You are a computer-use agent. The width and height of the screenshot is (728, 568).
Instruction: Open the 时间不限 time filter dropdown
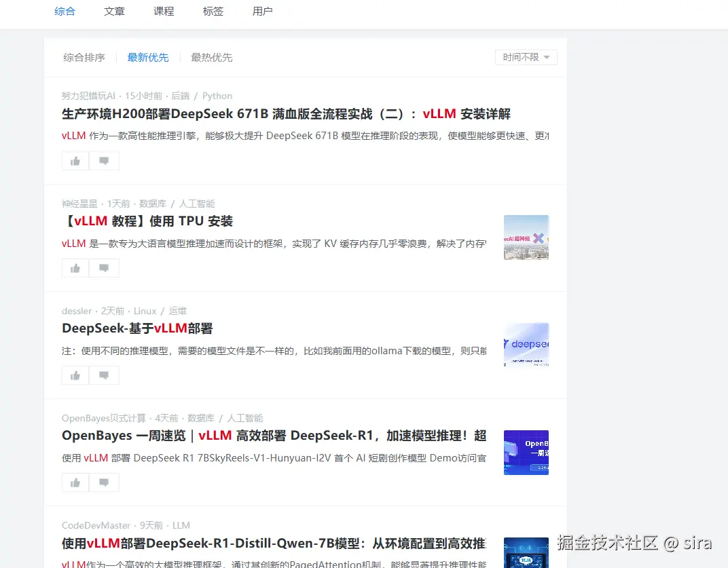pyautogui.click(x=526, y=57)
